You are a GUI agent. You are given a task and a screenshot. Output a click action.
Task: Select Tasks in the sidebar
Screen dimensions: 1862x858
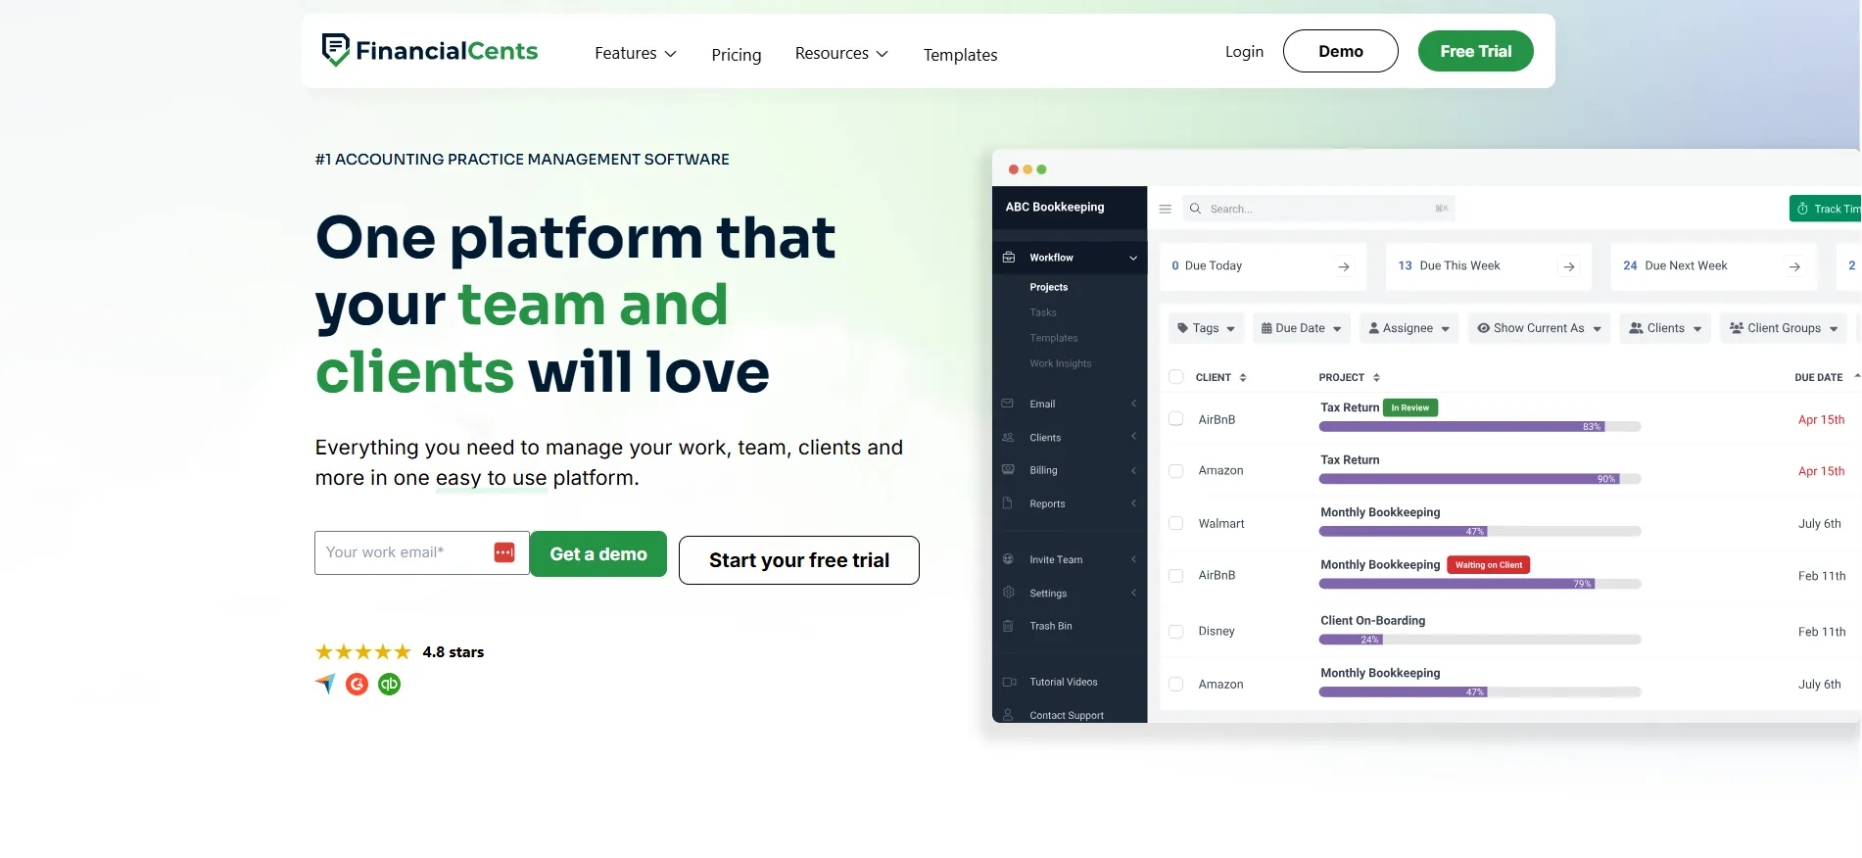tap(1042, 312)
